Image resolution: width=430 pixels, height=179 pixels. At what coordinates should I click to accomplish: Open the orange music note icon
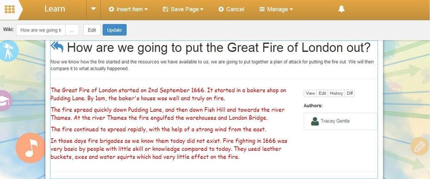[31, 148]
